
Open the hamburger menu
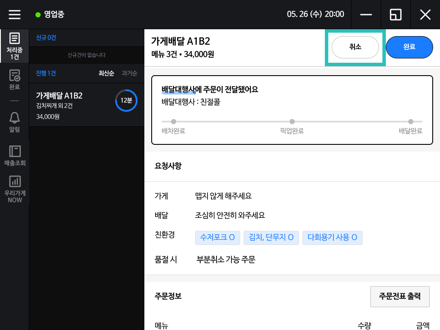pyautogui.click(x=15, y=14)
